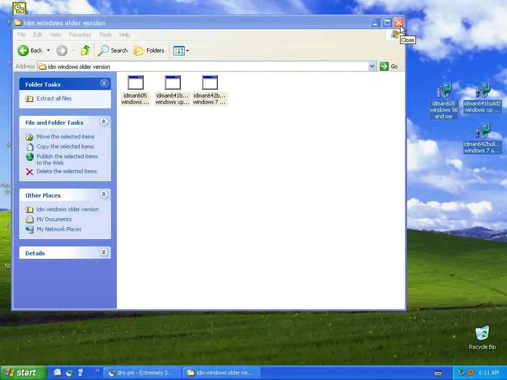The image size is (507, 380).
Task: Click the Go button
Action: click(x=389, y=66)
